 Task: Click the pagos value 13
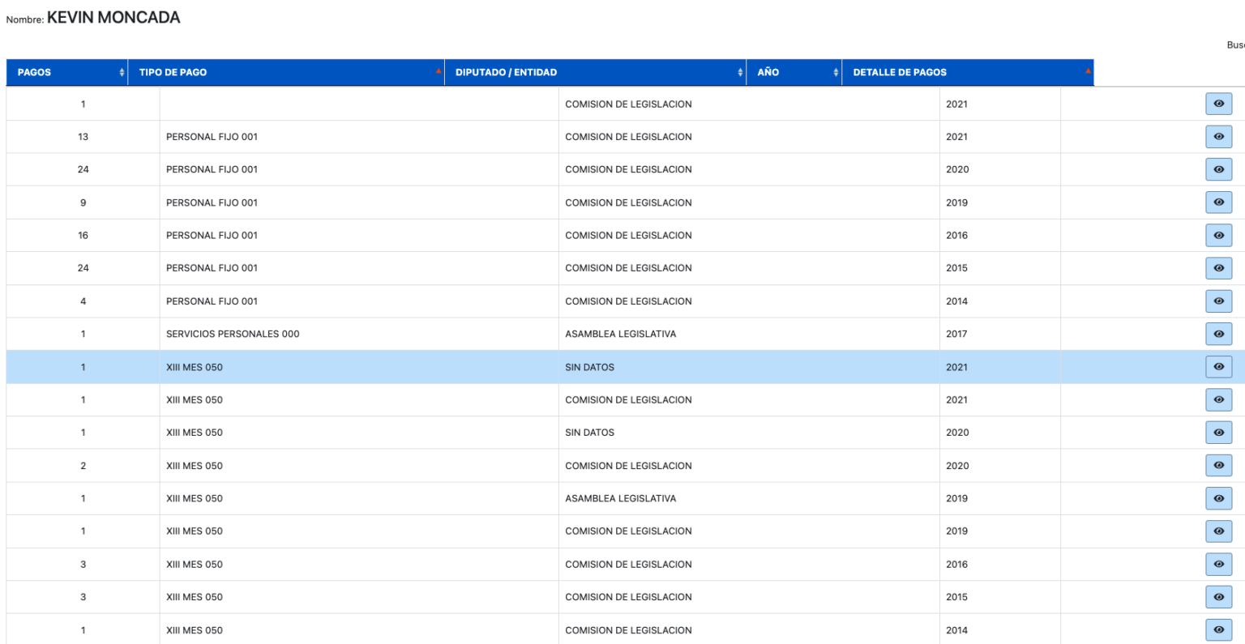coord(83,137)
